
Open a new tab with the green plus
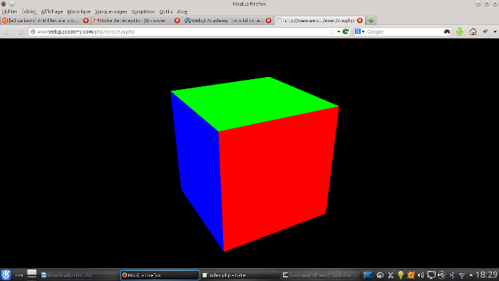tap(371, 21)
